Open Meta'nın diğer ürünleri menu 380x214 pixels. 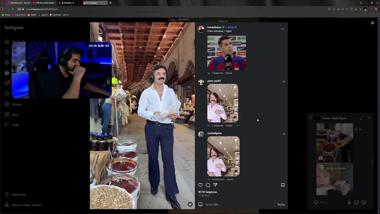23,205
